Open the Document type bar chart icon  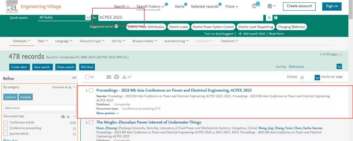[x=63, y=116]
